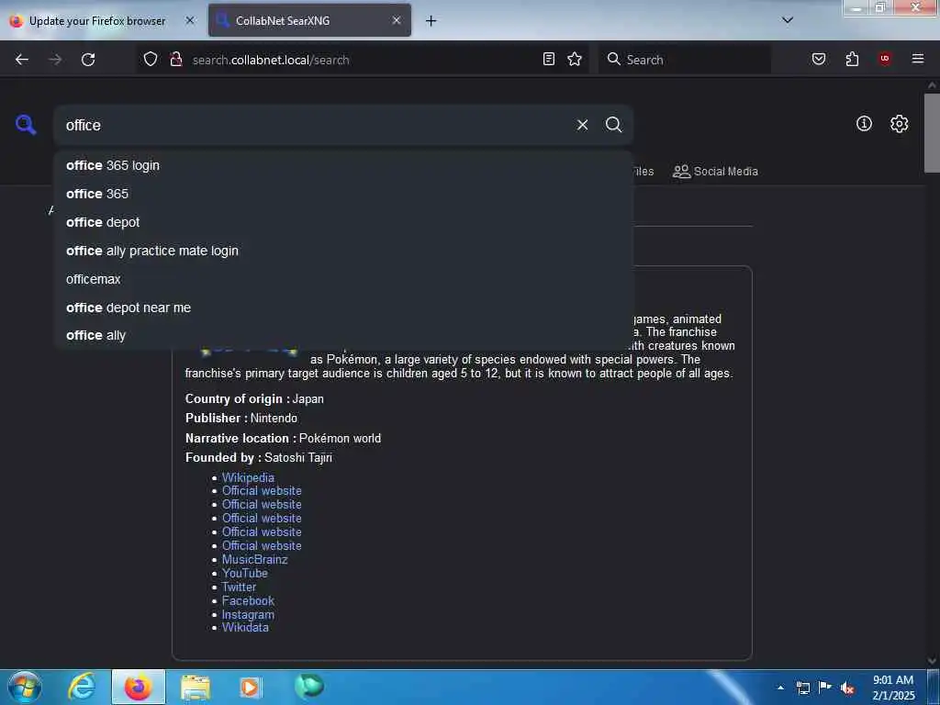940x705 pixels.
Task: Click the page vertical scrollbar thumb
Action: (x=932, y=132)
